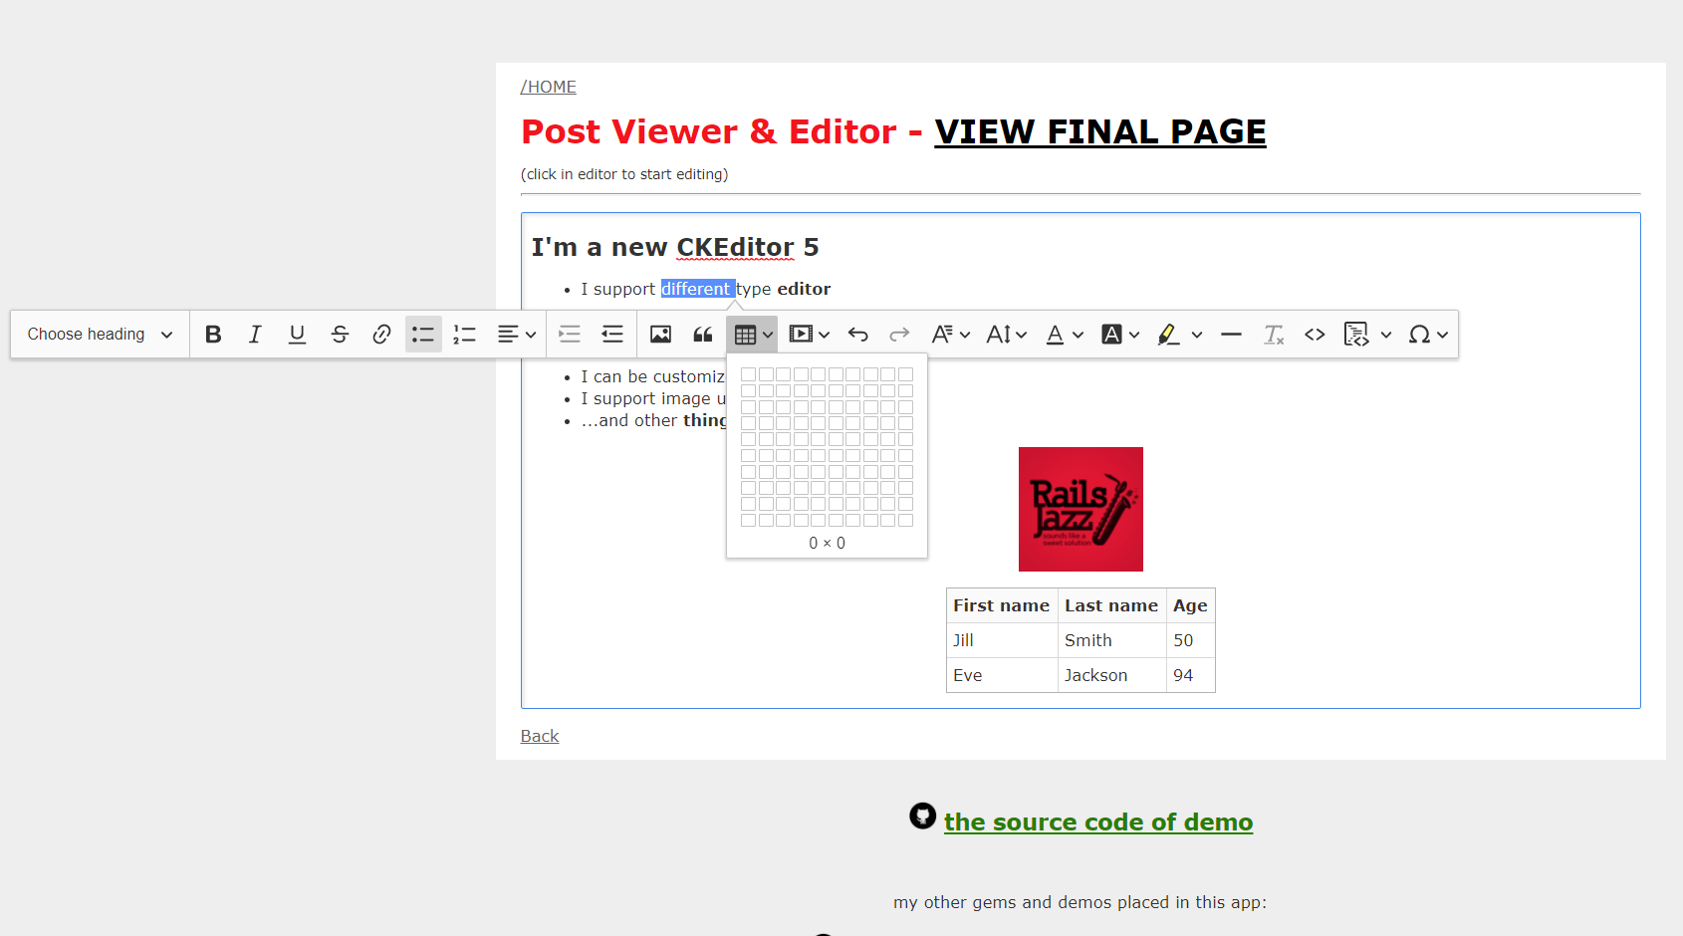
Task: Click the undo arrow icon
Action: 858,335
